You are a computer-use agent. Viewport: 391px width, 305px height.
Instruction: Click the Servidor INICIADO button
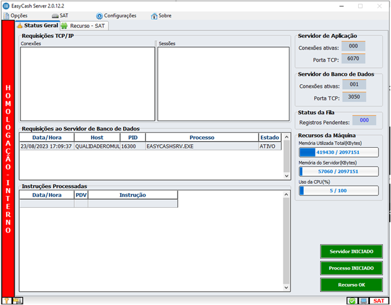(351, 252)
